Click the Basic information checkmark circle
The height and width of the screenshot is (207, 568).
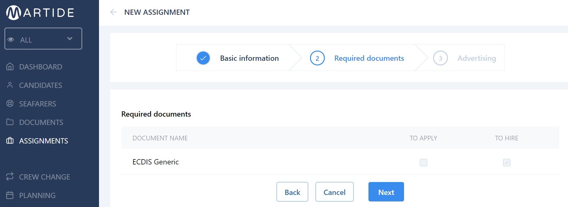click(203, 58)
